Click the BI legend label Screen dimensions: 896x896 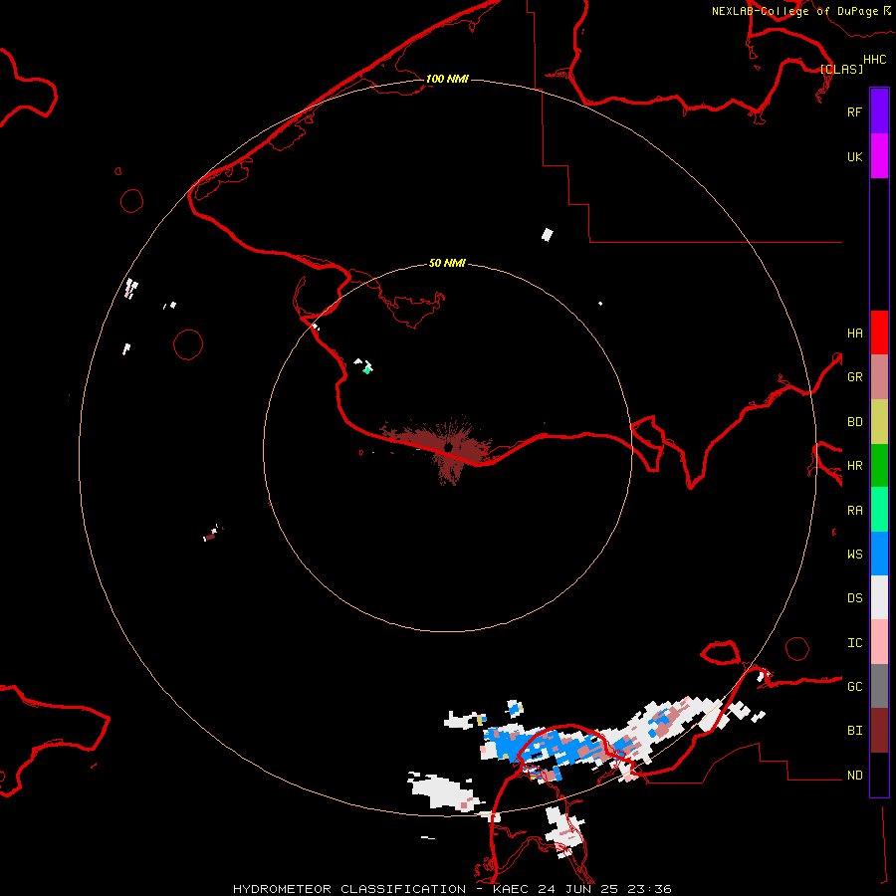coord(854,731)
